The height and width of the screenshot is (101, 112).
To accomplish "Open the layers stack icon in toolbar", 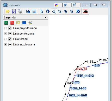I will [x=28, y=11].
